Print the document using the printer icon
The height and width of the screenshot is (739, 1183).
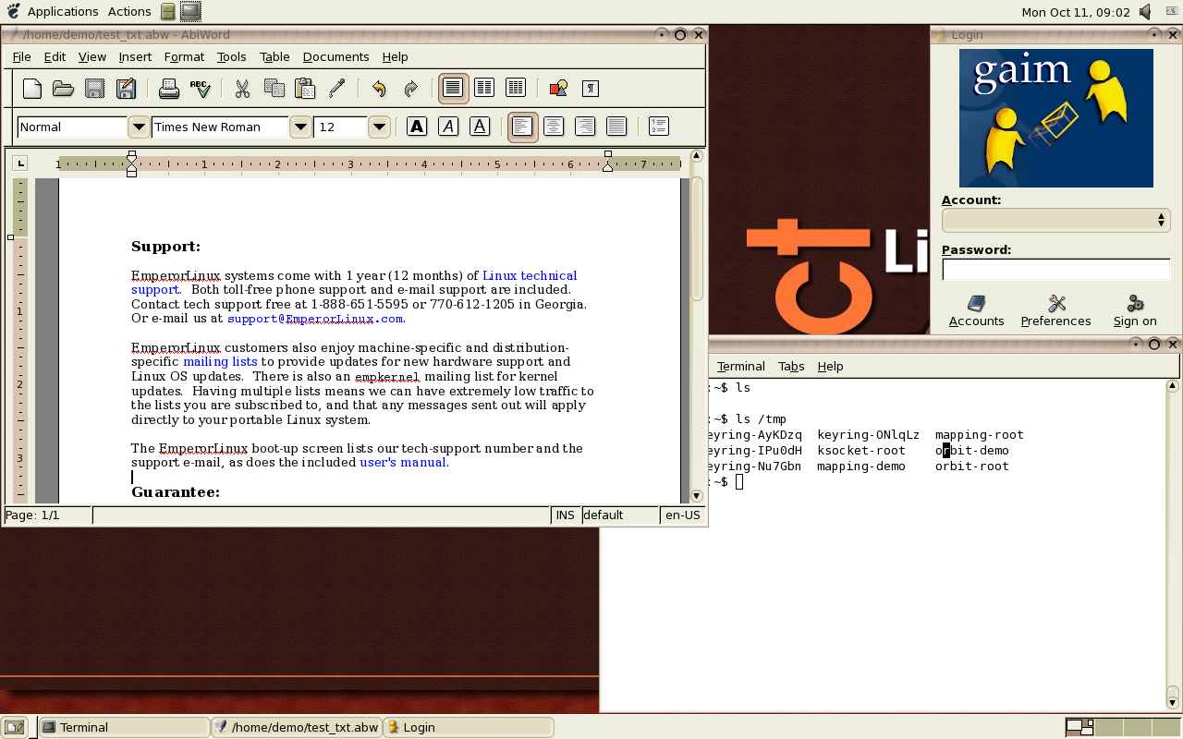click(168, 89)
